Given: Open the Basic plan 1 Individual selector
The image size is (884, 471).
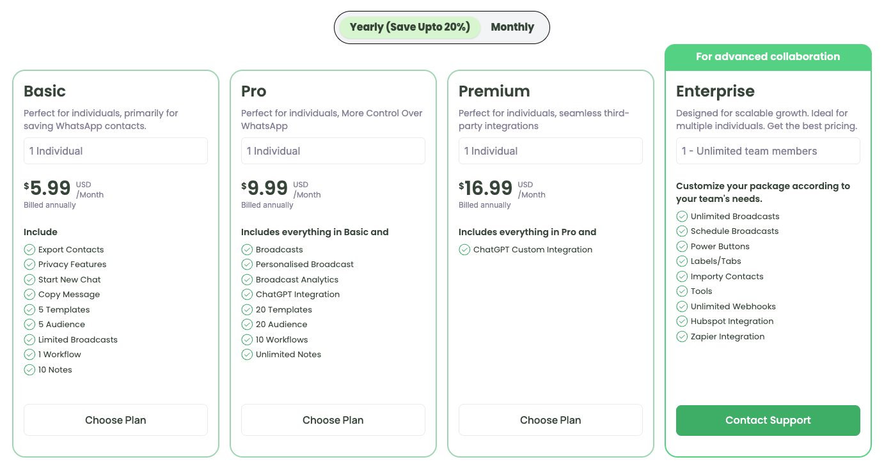Looking at the screenshot, I should pyautogui.click(x=116, y=151).
